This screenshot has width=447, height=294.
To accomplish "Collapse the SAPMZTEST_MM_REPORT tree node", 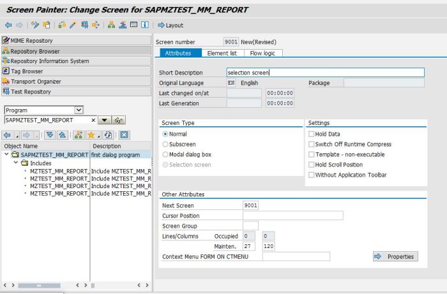I will pyautogui.click(x=7, y=155).
